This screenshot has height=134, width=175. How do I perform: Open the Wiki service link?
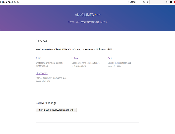(x=110, y=58)
